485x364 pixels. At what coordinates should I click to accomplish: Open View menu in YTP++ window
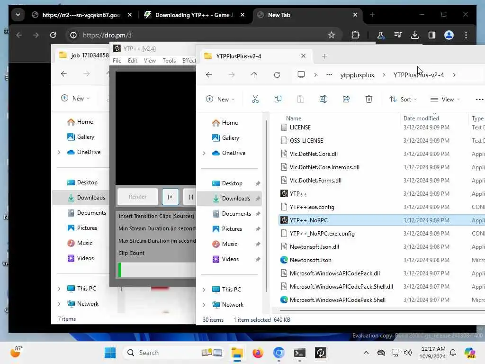(150, 61)
